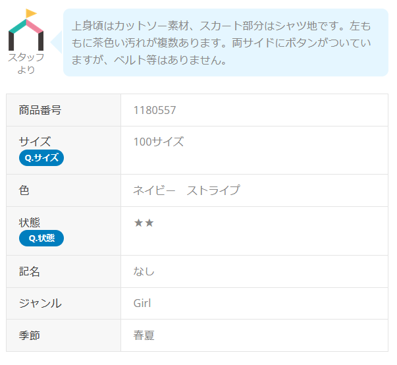Click the two-star condition rating
Viewport: 397px width, 365px height.
pyautogui.click(x=144, y=223)
